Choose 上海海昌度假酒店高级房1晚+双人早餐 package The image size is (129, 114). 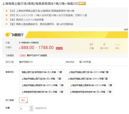(42, 92)
